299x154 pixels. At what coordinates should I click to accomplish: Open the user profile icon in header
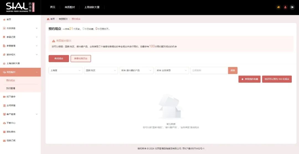(285, 7)
